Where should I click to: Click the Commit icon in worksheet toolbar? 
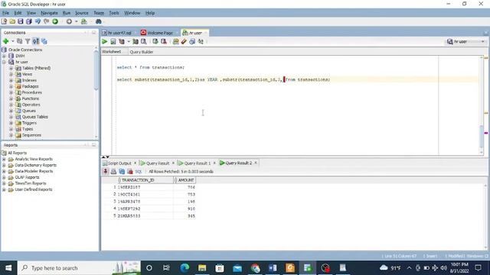coord(155,41)
